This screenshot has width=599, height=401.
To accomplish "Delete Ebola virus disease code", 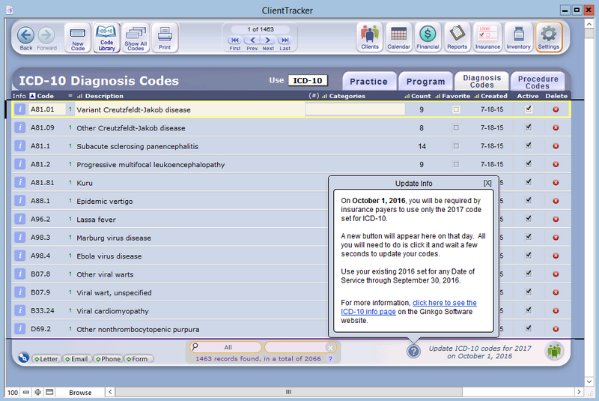I will coord(556,256).
